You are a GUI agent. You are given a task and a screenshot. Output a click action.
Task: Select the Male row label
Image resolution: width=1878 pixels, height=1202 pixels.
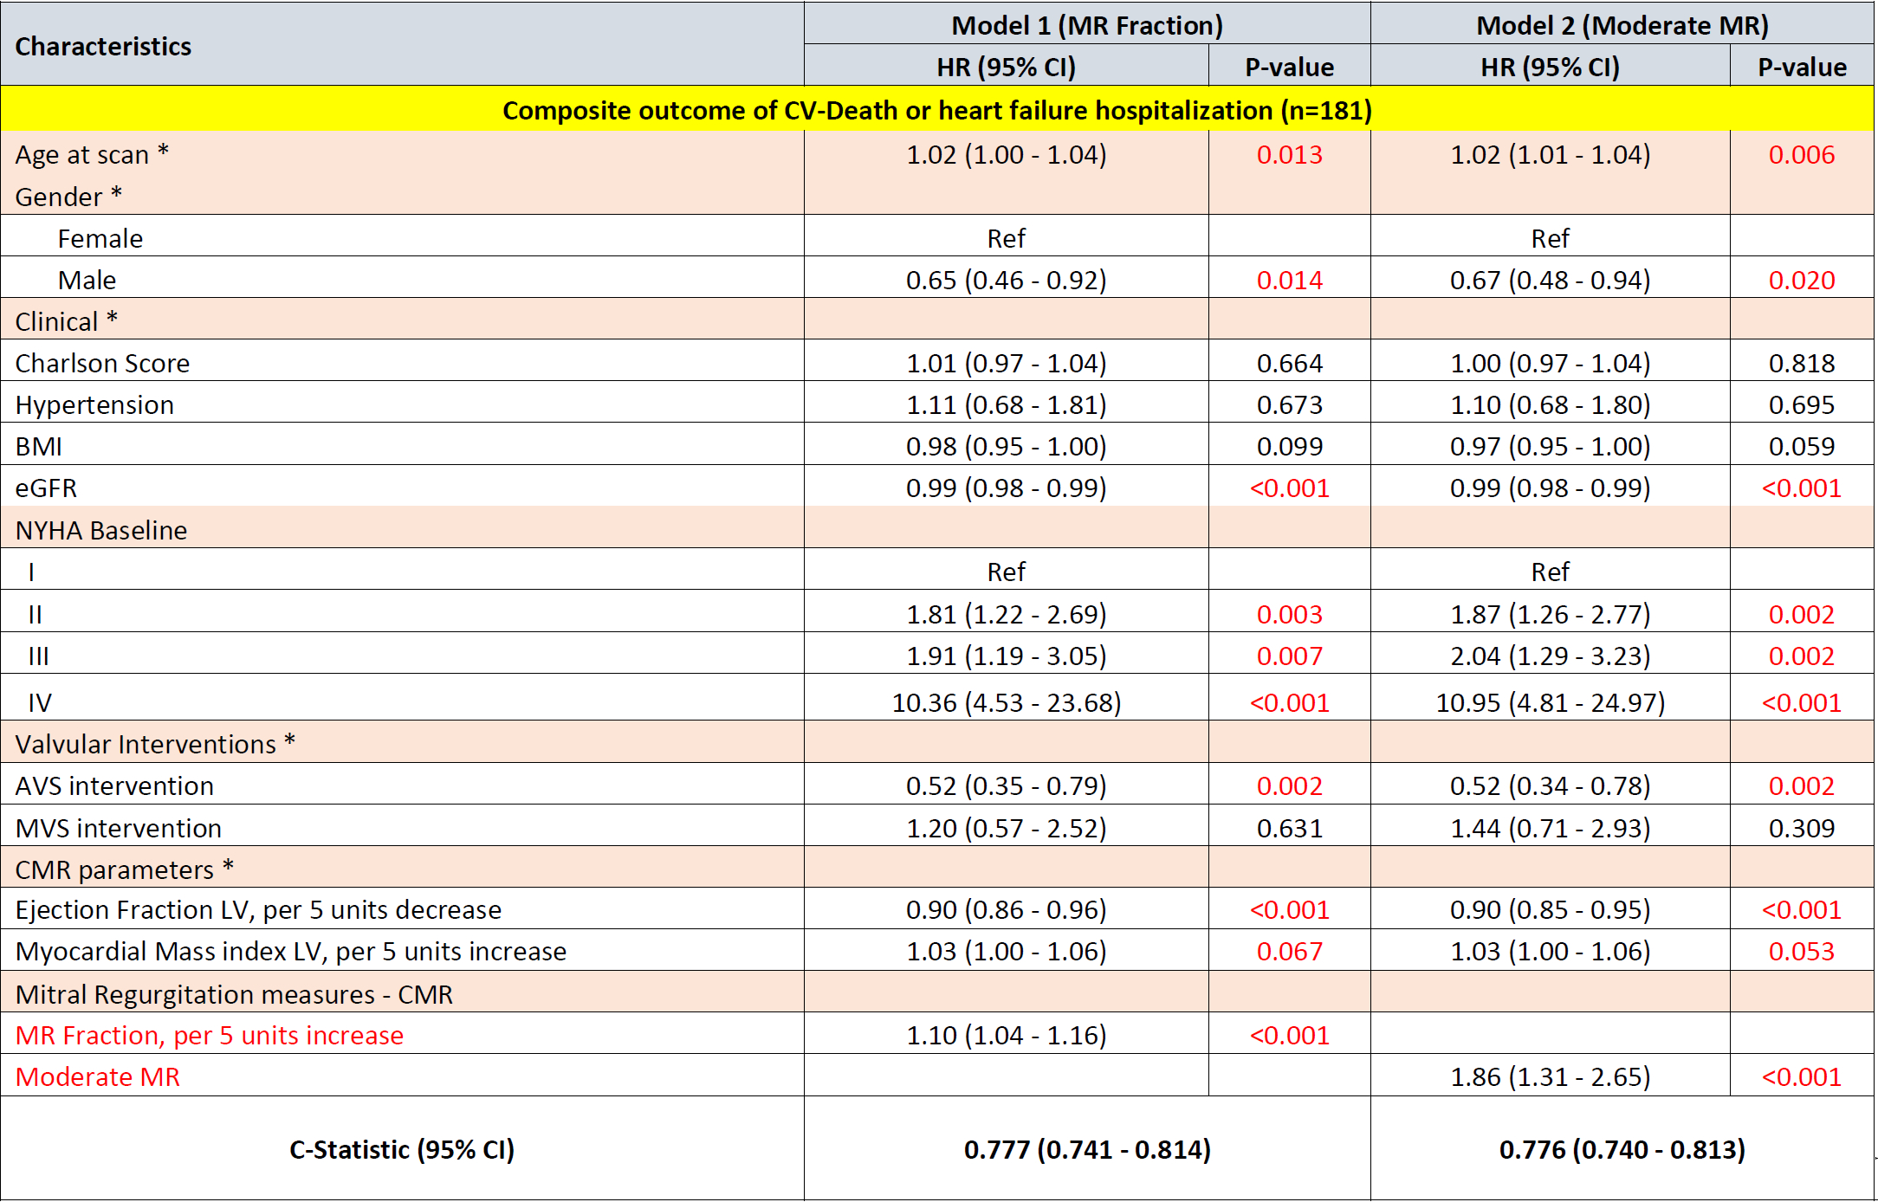coord(87,280)
